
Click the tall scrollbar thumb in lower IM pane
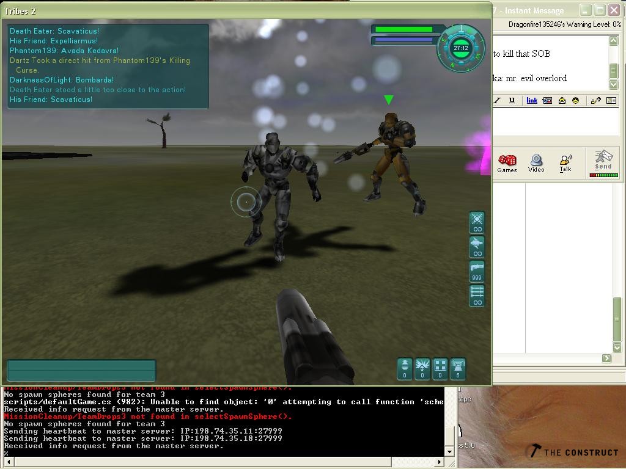coord(617,319)
